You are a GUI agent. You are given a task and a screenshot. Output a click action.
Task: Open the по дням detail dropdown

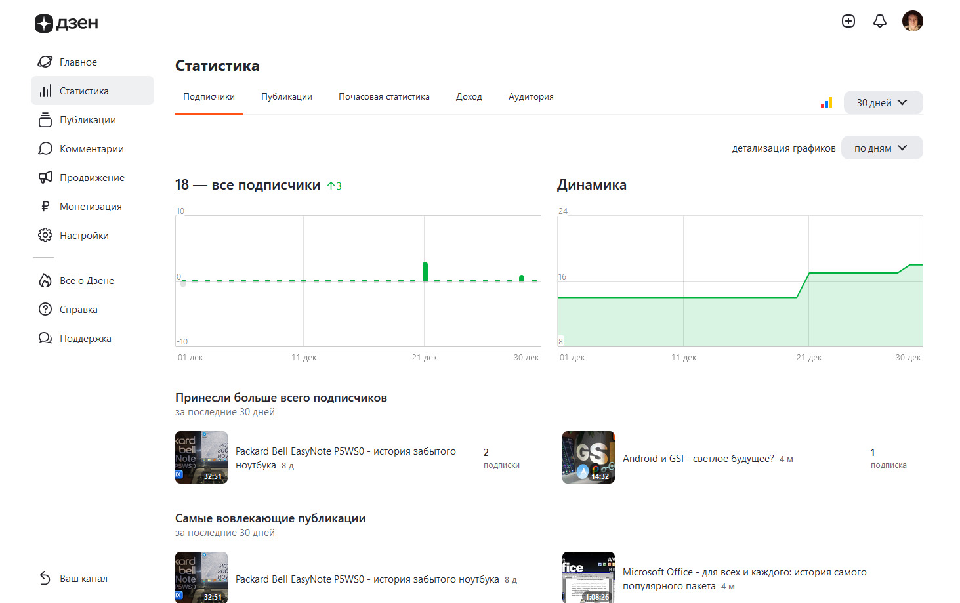[882, 148]
